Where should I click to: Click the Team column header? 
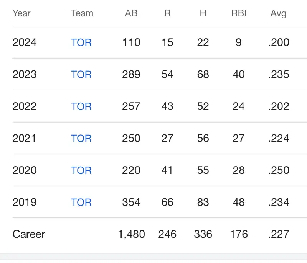pyautogui.click(x=82, y=13)
